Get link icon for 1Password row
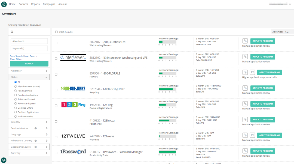Screen dimensions: 294x164 (x=245, y=151)
